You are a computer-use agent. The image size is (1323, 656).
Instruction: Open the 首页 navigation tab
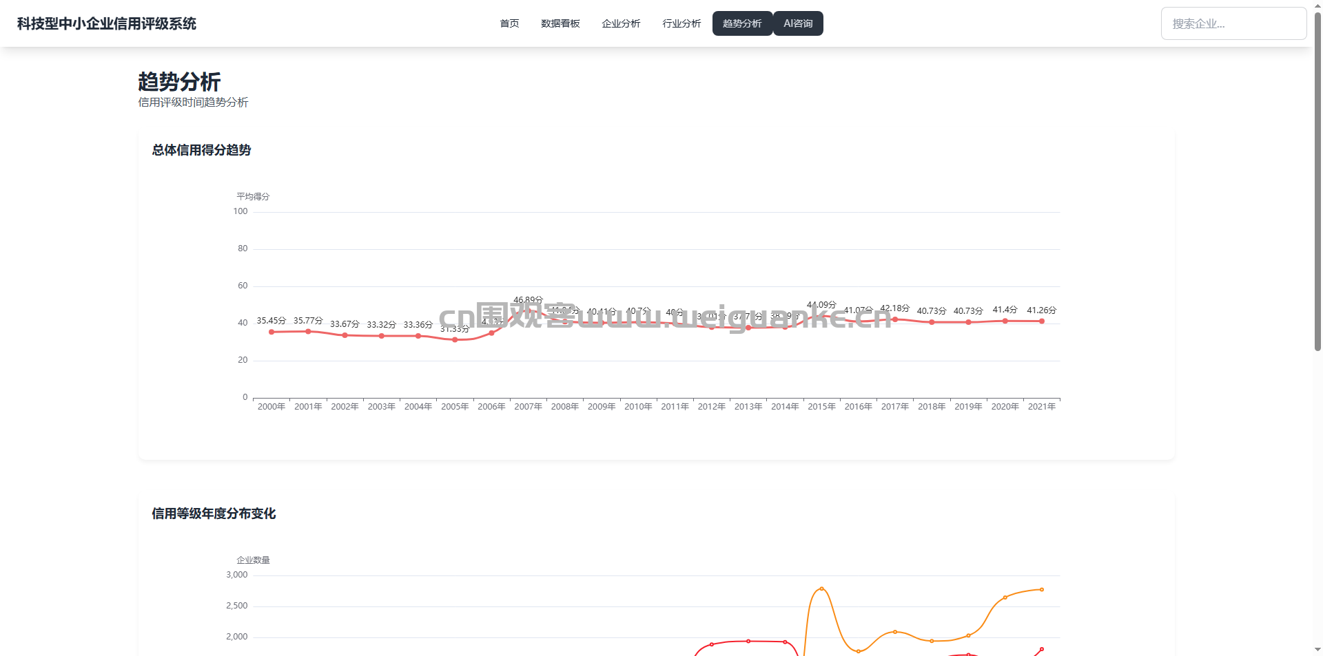509,23
